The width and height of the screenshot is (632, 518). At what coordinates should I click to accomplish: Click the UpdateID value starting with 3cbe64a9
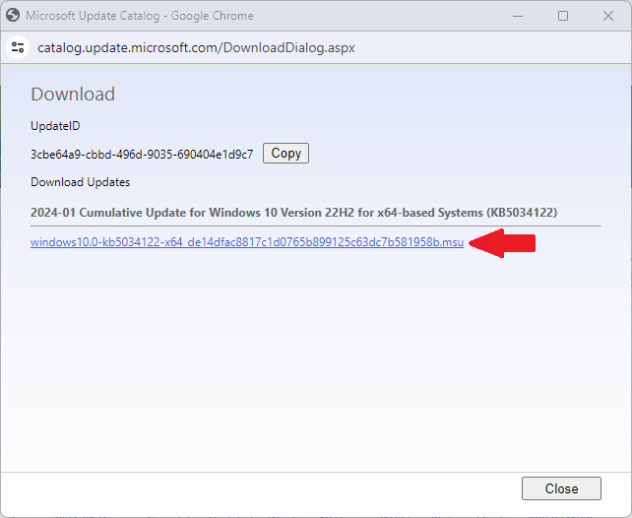tap(142, 154)
